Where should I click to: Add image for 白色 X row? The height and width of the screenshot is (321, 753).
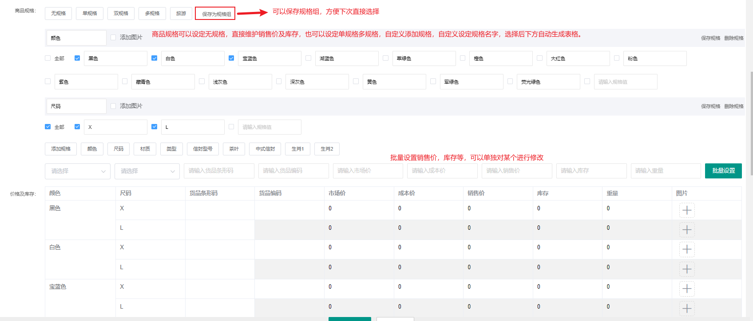click(x=687, y=249)
